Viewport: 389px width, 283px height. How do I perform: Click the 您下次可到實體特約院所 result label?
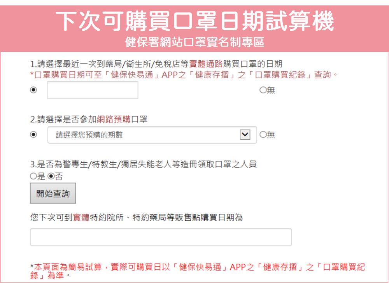(136, 218)
